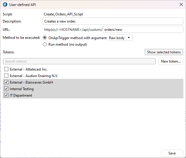The width and height of the screenshot is (186, 158).
Task: Open the Raw body argument dropdown
Action: click(120, 38)
